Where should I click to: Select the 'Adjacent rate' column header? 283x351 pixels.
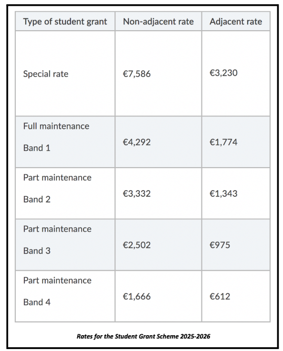[x=236, y=22]
